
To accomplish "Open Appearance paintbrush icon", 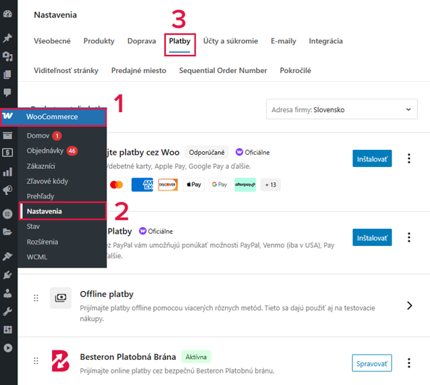I will pos(7,256).
